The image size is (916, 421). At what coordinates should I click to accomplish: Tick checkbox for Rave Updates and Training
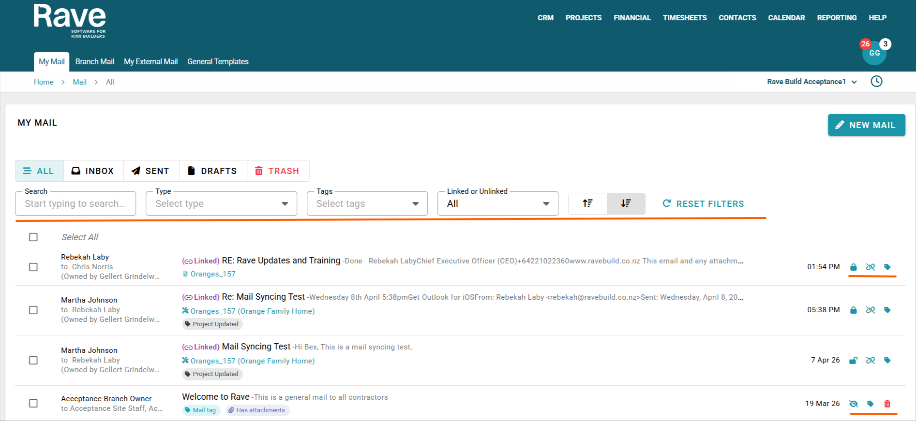pos(33,267)
